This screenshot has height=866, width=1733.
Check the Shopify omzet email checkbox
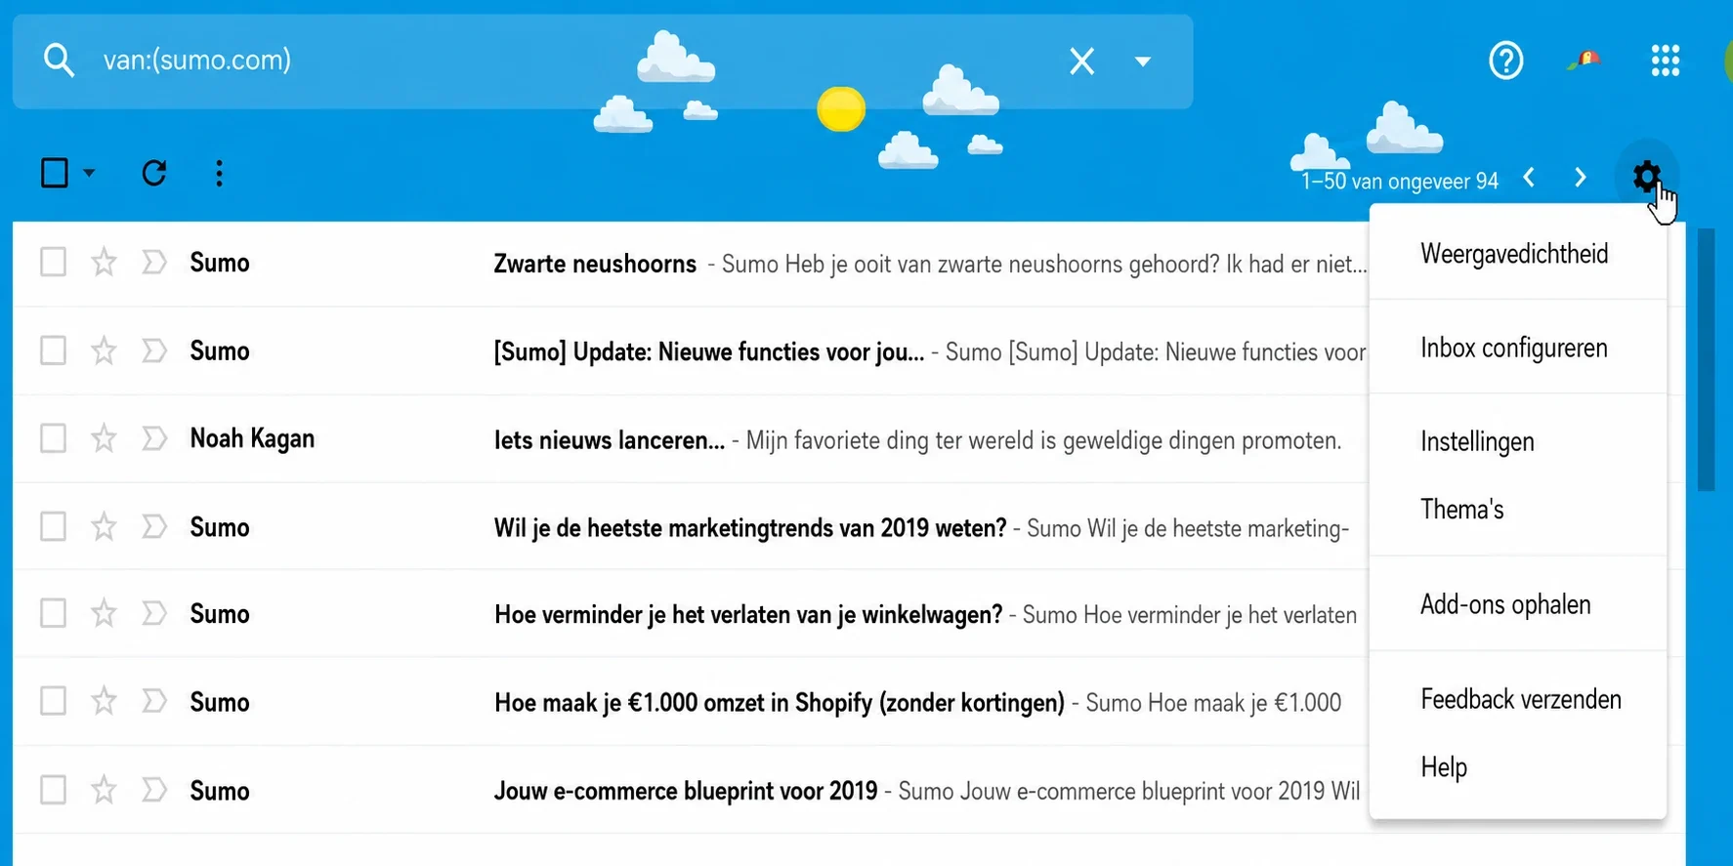pos(53,701)
